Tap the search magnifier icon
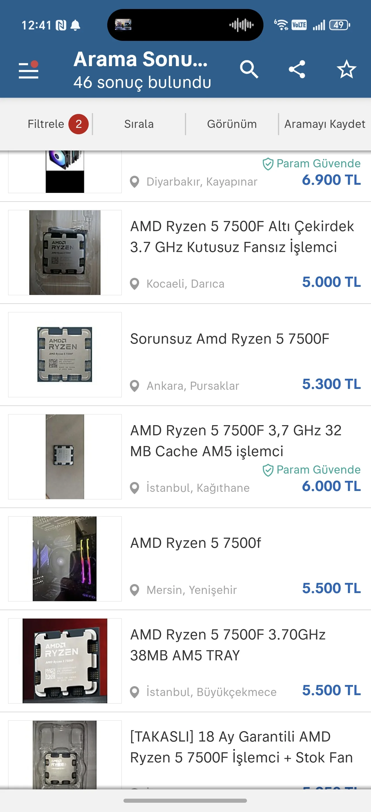This screenshot has width=371, height=812. [x=249, y=69]
